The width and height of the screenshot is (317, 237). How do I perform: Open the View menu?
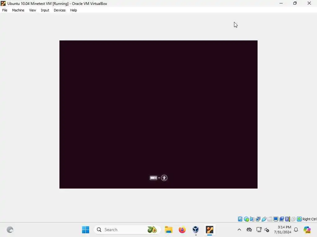[32, 10]
